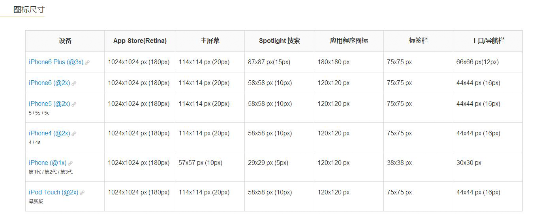This screenshot has width=535, height=220.
Task: Open the iPod Touch (@2x) link
Action: tap(53, 192)
